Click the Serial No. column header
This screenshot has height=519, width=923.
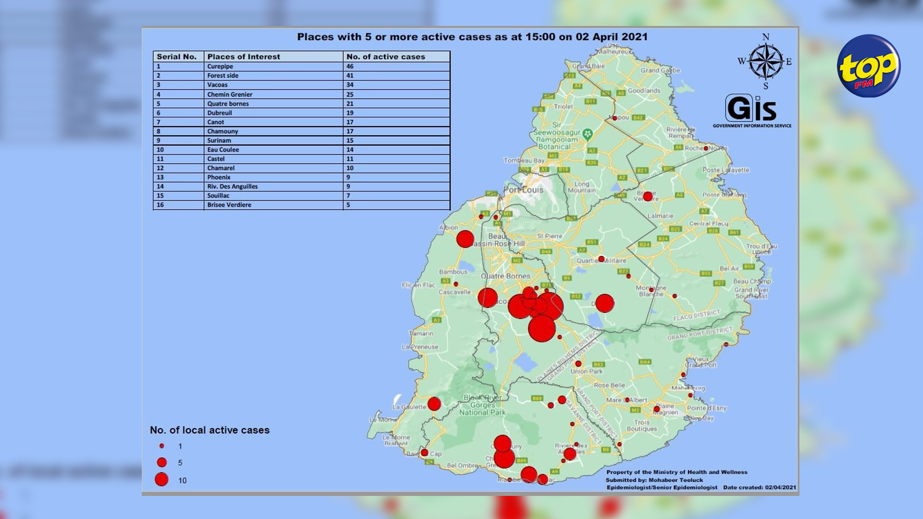(x=177, y=57)
